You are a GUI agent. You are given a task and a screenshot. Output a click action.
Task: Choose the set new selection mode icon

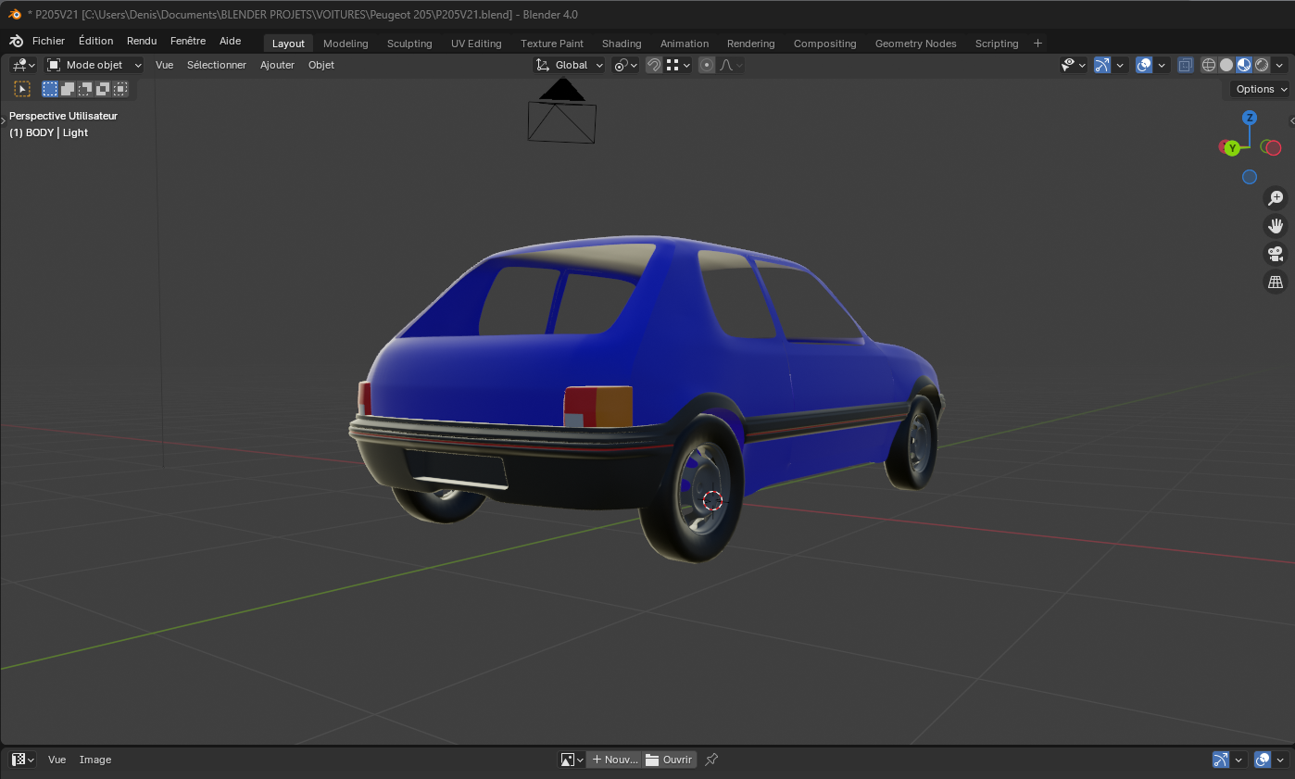(50, 89)
